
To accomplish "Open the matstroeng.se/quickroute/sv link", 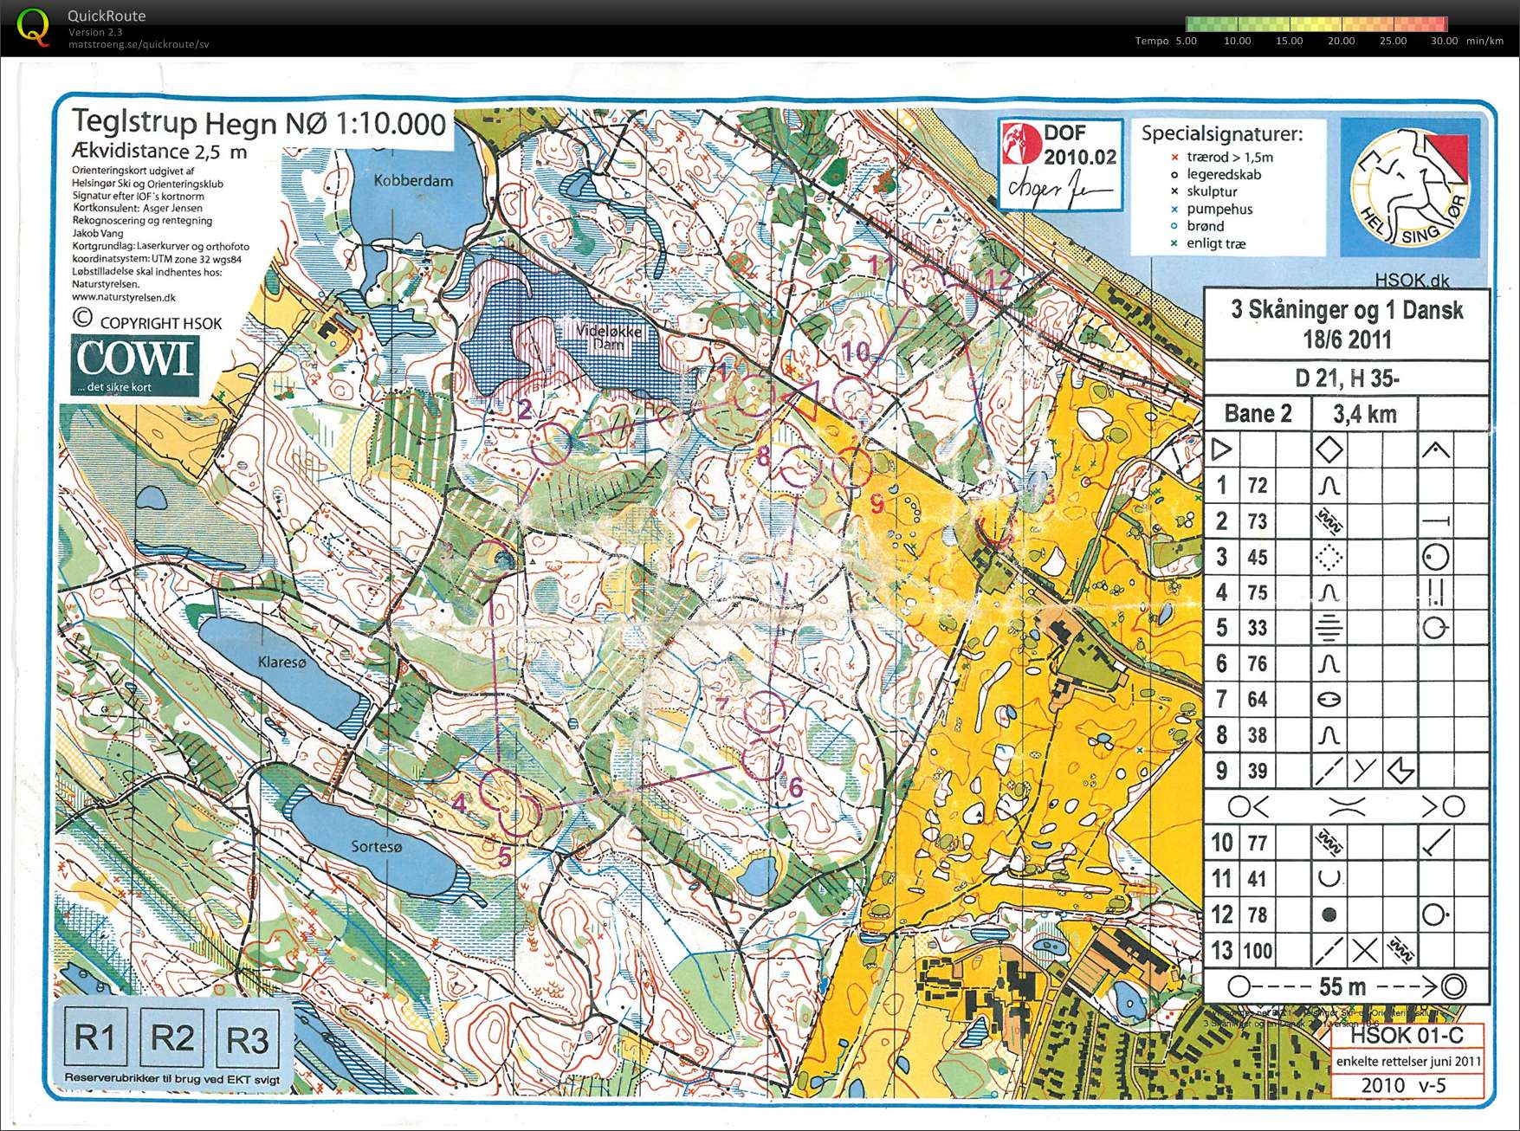I will pos(139,44).
